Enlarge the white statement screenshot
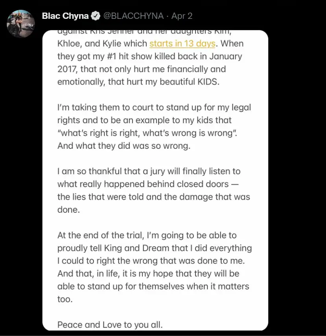Image resolution: width=326 pixels, height=336 pixels. [155, 181]
